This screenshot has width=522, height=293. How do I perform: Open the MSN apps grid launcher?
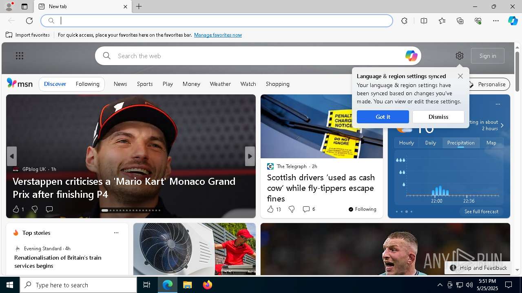point(20,56)
